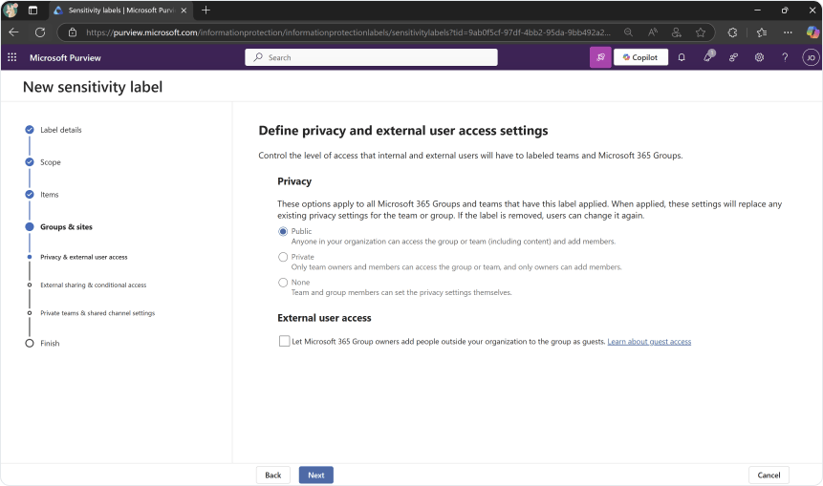This screenshot has width=823, height=486.
Task: Click the Purview search box
Action: point(371,57)
